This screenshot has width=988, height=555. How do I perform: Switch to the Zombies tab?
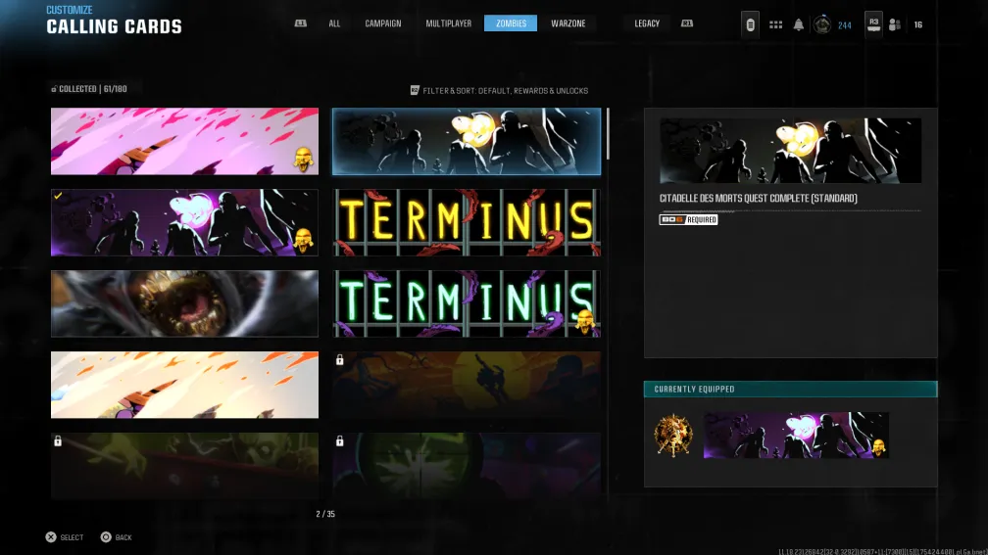pyautogui.click(x=511, y=23)
